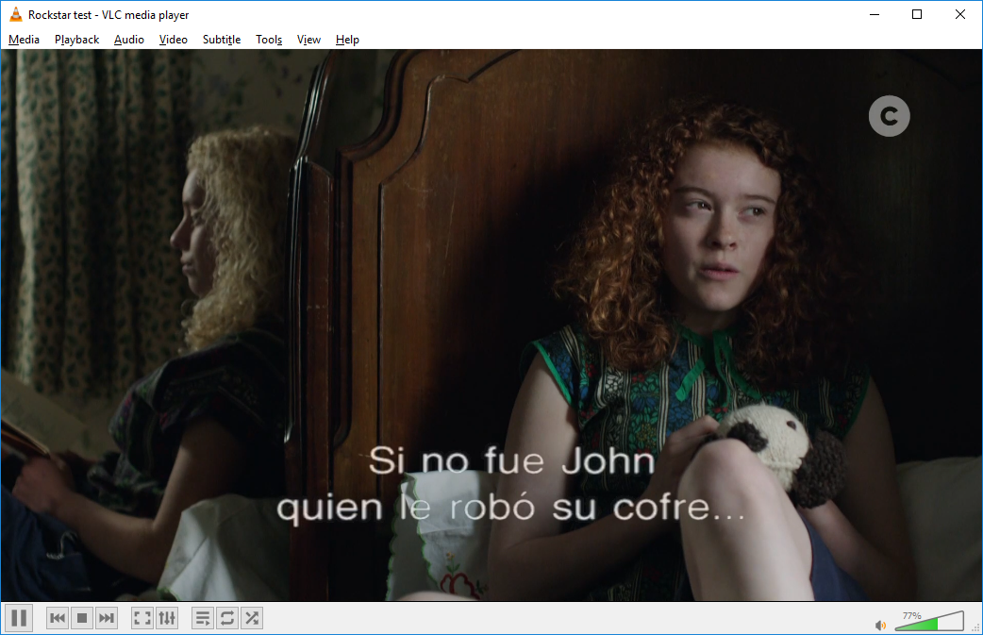The height and width of the screenshot is (635, 983).
Task: Open the Tools menu
Action: coord(269,40)
